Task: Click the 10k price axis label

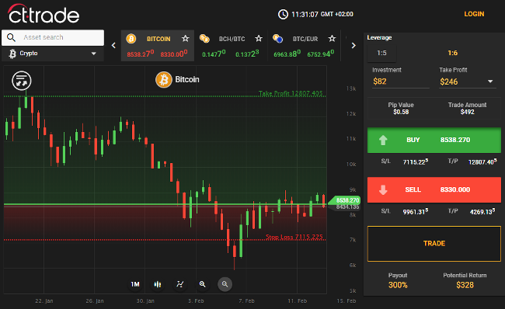Action: [x=351, y=164]
